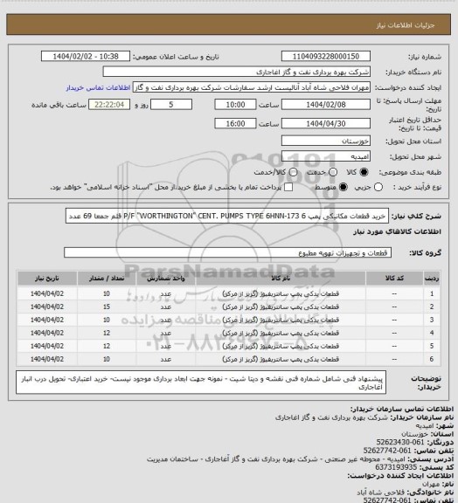Click the response deadline date 1404/02/08
This screenshot has width=458, height=503.
coord(326,105)
